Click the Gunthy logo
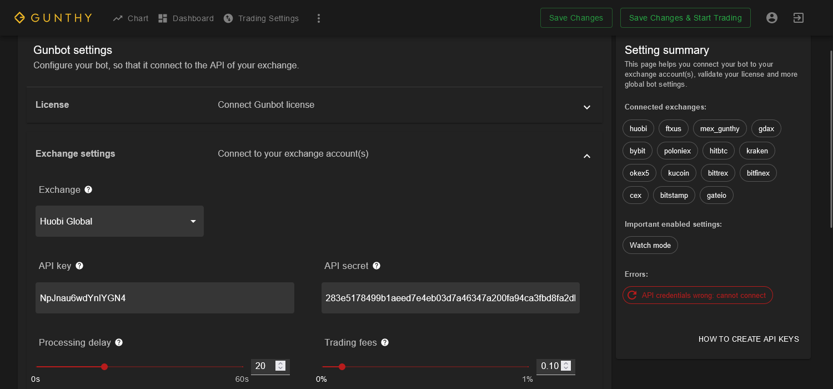 click(53, 18)
